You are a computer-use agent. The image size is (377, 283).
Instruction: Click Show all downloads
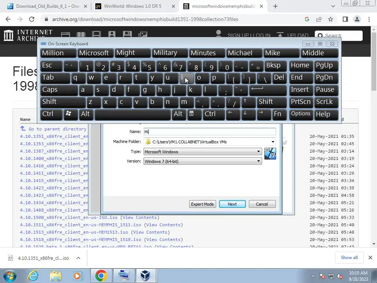tap(349, 258)
